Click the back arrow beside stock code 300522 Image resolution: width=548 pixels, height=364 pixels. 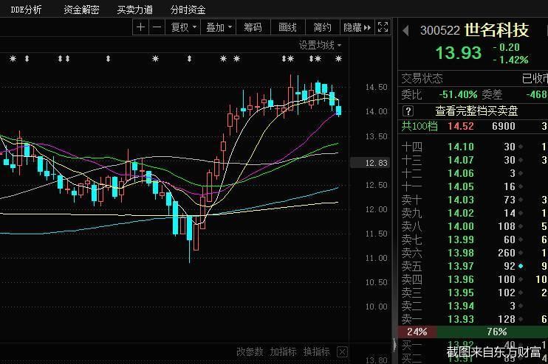click(x=405, y=30)
